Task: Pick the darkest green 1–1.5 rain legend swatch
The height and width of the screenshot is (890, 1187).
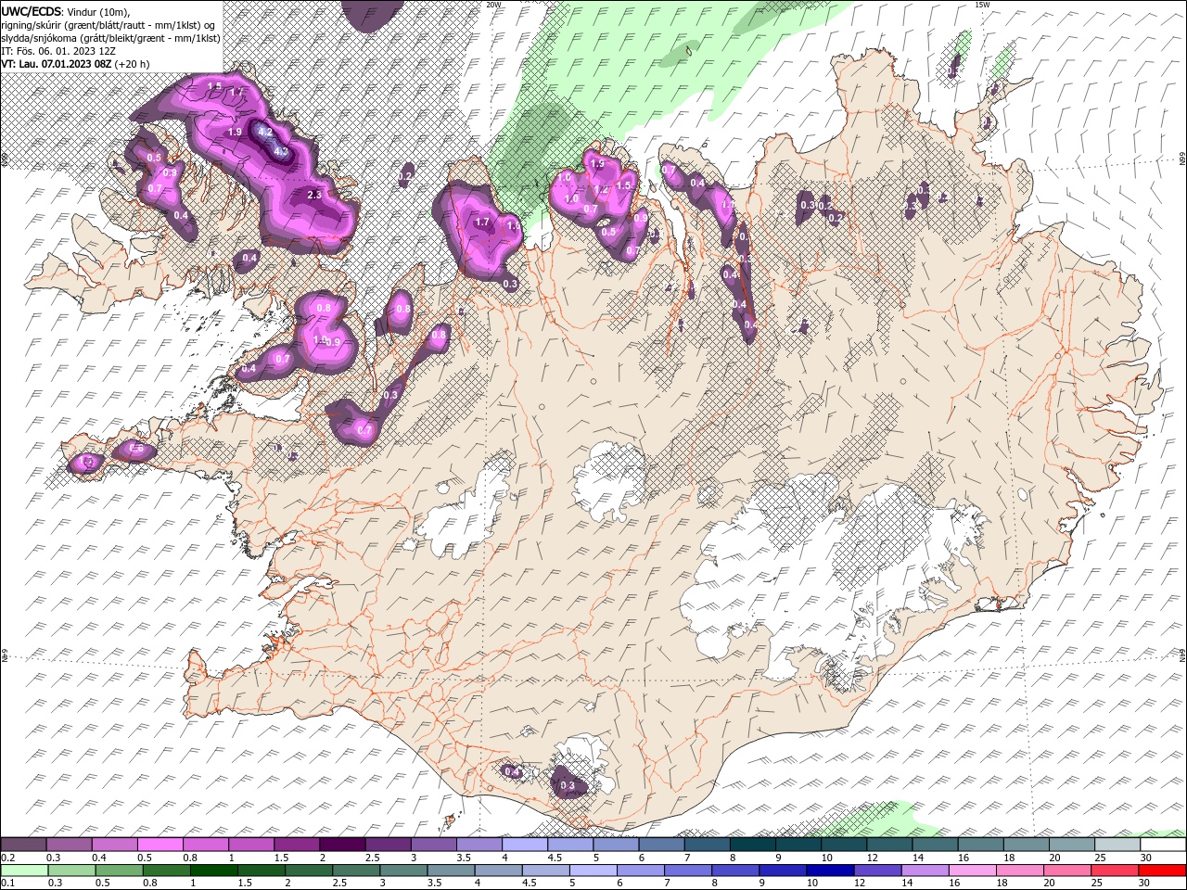Action: tap(213, 870)
